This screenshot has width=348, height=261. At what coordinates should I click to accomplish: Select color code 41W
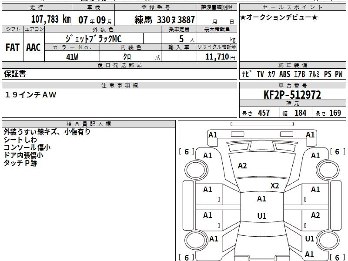[x=72, y=57]
